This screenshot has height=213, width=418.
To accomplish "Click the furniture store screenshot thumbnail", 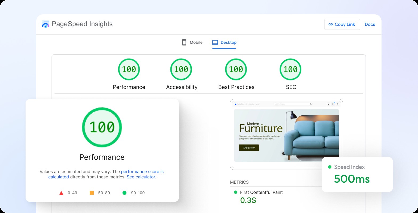I will pyautogui.click(x=286, y=134).
